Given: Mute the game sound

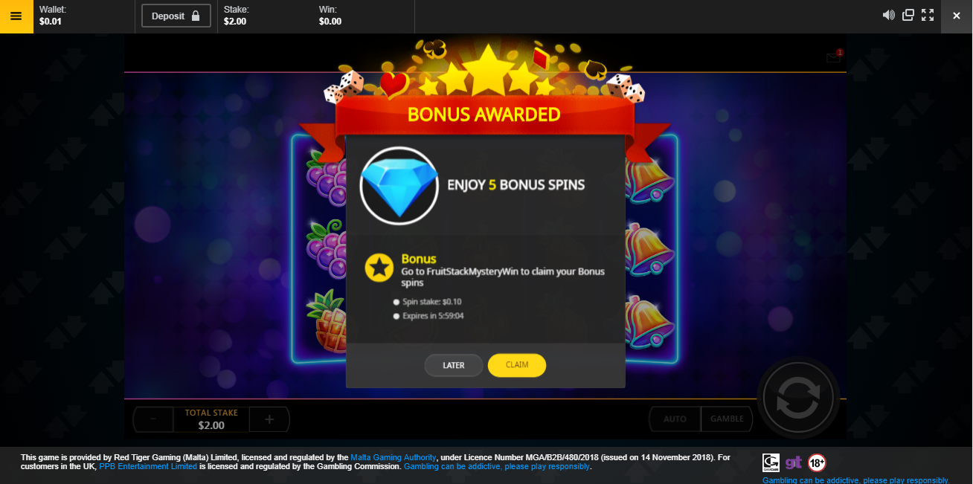Looking at the screenshot, I should coord(888,15).
